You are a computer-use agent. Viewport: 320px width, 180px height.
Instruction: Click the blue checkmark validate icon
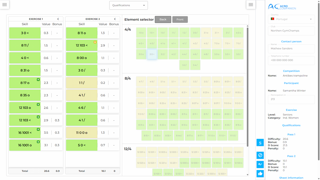coord(260,165)
